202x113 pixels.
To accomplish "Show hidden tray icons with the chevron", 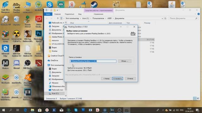I will pyautogui.click(x=163, y=110).
